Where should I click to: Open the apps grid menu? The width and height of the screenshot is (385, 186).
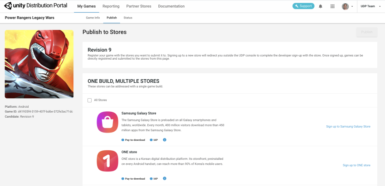(x=332, y=6)
